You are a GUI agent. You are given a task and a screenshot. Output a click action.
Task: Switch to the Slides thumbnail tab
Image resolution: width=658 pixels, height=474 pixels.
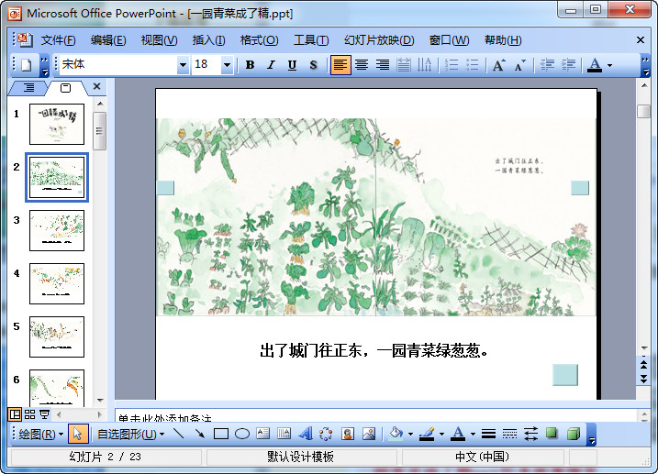coord(65,88)
